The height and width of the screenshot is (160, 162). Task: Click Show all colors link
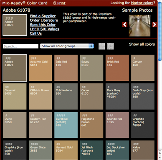(142, 44)
